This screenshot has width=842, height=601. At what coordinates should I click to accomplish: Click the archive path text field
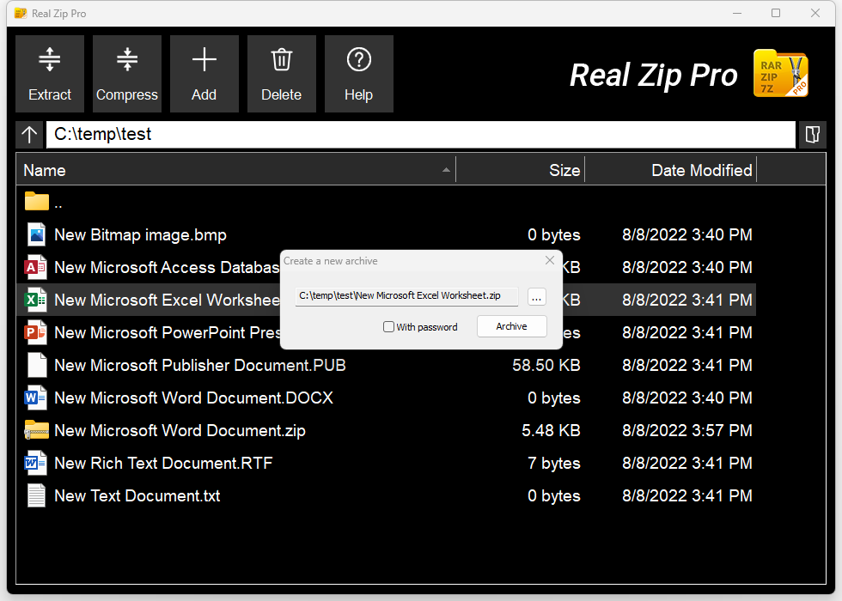[x=406, y=296]
